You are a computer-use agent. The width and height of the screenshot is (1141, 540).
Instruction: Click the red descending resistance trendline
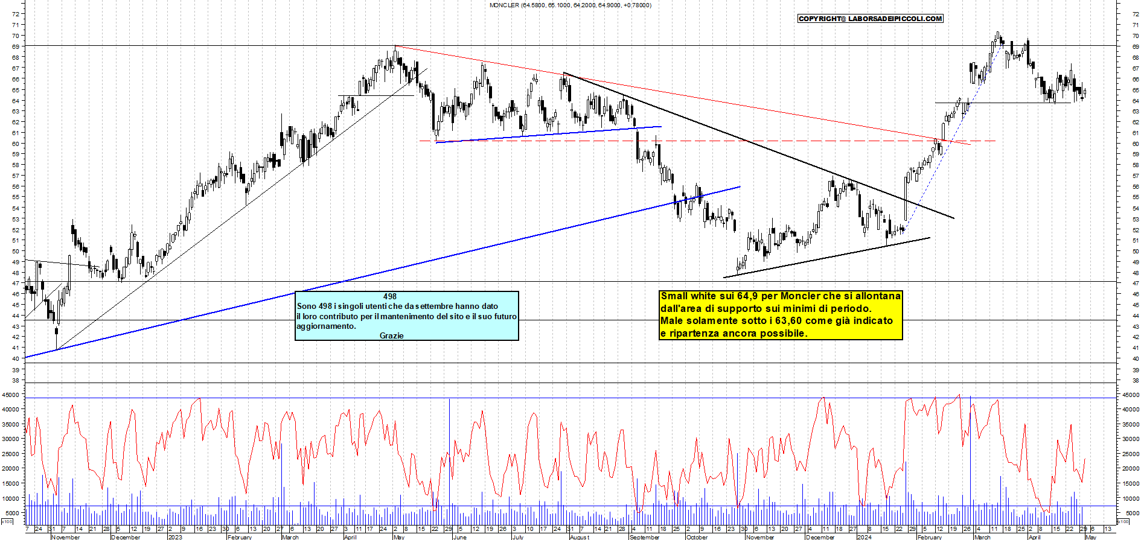click(x=682, y=95)
